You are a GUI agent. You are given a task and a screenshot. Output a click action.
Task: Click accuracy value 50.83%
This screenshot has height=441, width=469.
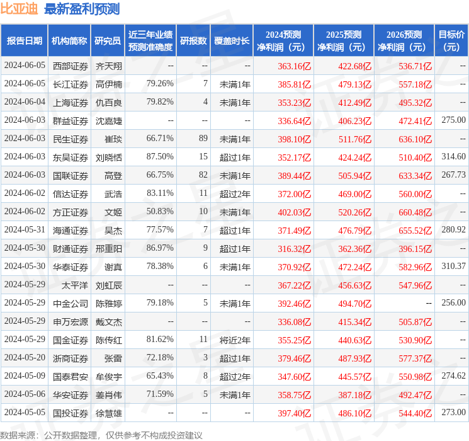point(160,212)
